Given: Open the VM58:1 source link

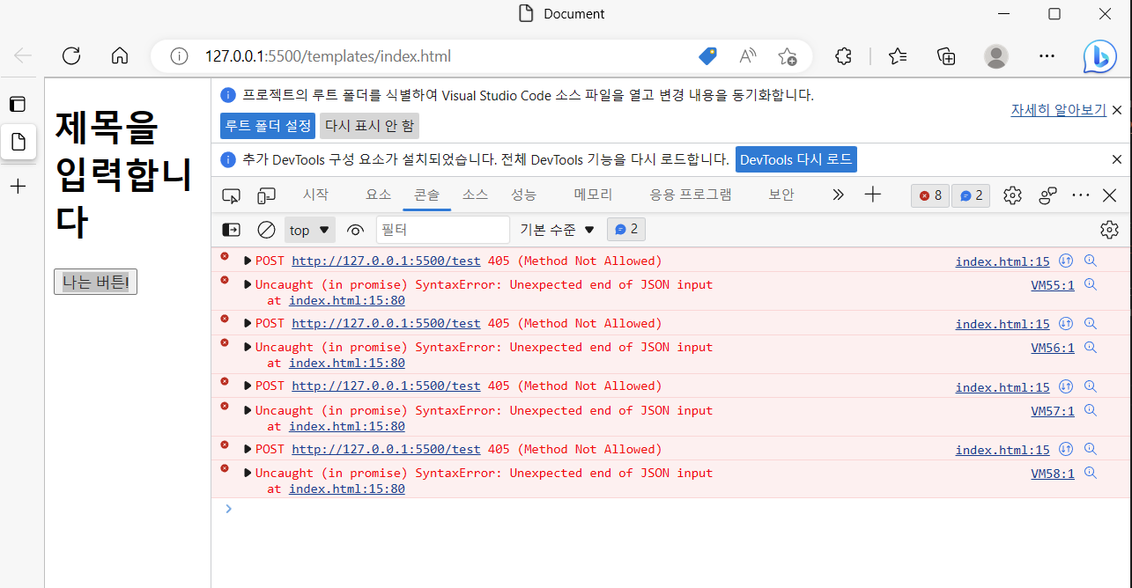Looking at the screenshot, I should pos(1053,474).
